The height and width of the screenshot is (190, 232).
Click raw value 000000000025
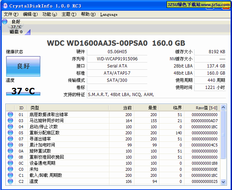click(204, 181)
